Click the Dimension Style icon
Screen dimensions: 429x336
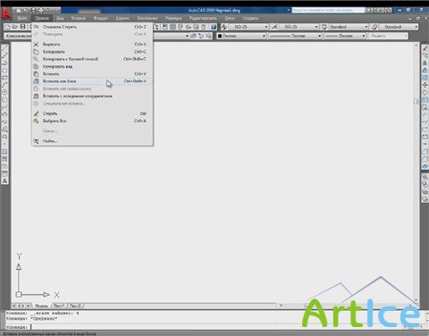[274, 27]
